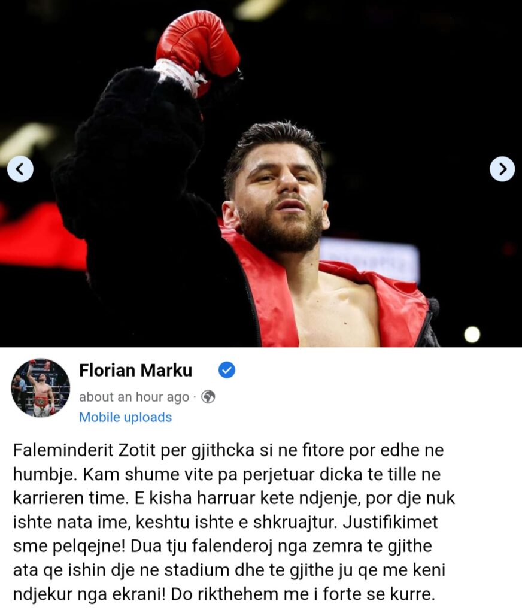Click the 'about an hour ago' timestamp
This screenshot has height=613, width=522.
[x=134, y=397]
